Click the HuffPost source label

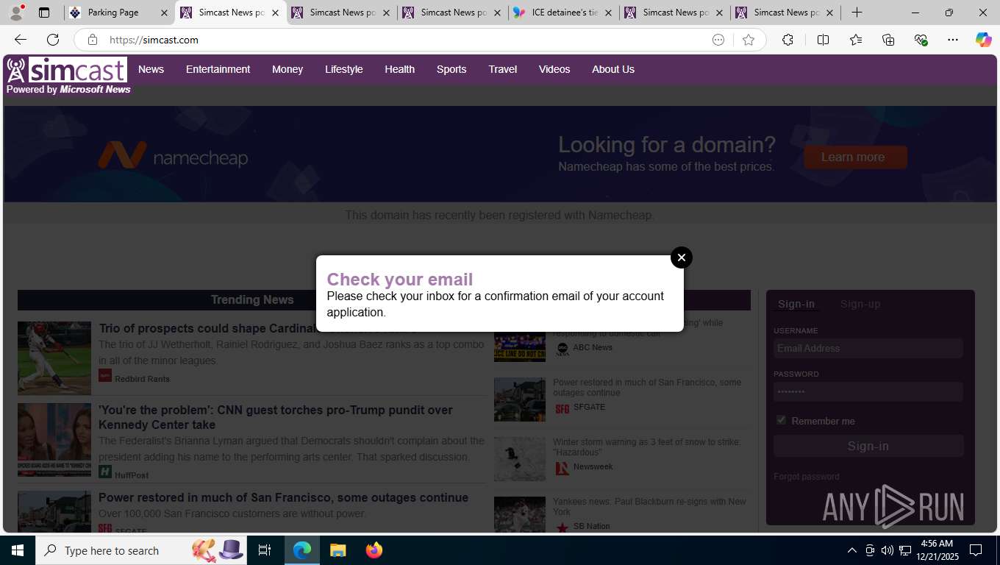click(x=132, y=475)
